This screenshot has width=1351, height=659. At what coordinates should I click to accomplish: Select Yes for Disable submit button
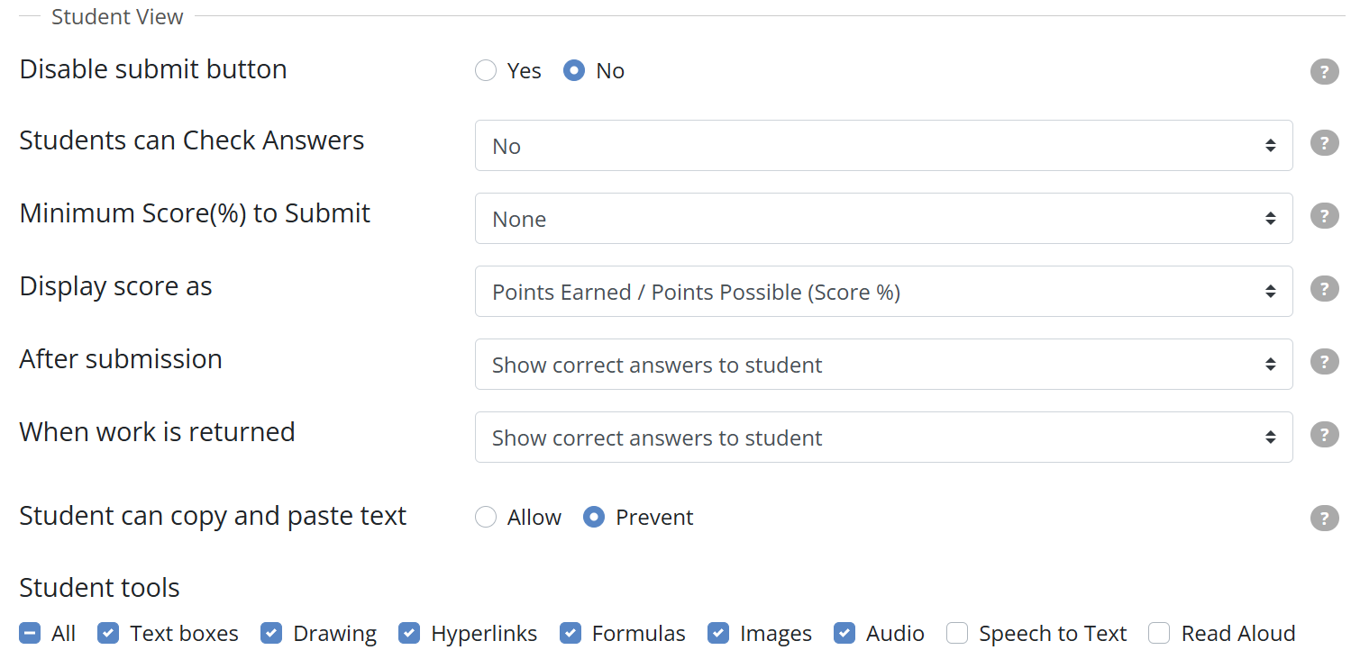(486, 71)
